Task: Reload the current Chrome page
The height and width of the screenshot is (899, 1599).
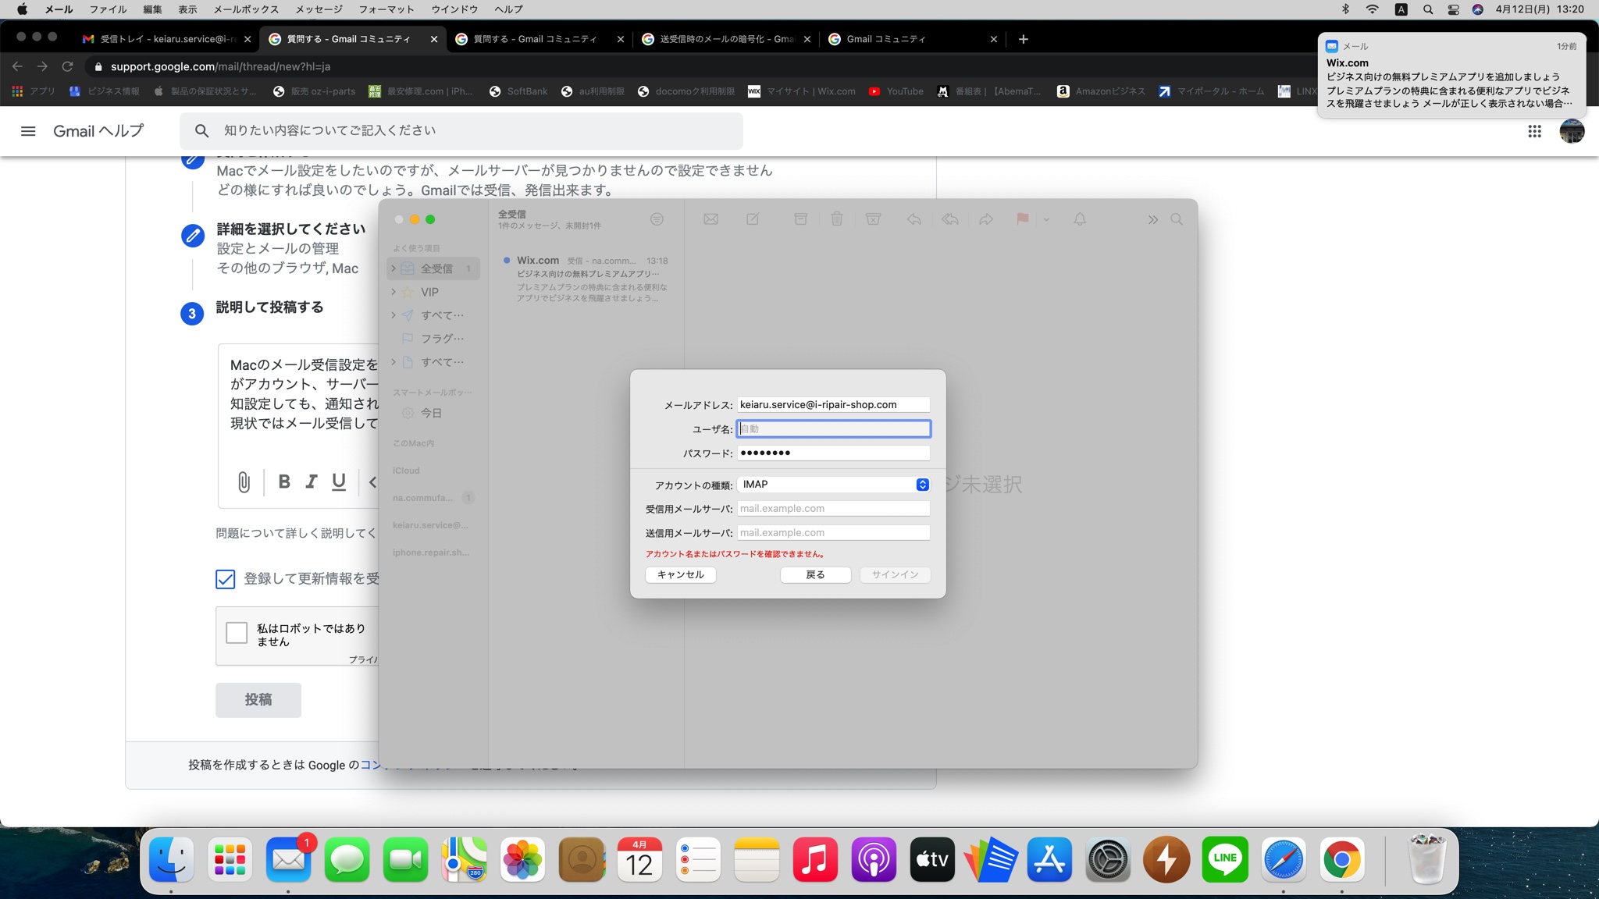Action: pyautogui.click(x=68, y=66)
